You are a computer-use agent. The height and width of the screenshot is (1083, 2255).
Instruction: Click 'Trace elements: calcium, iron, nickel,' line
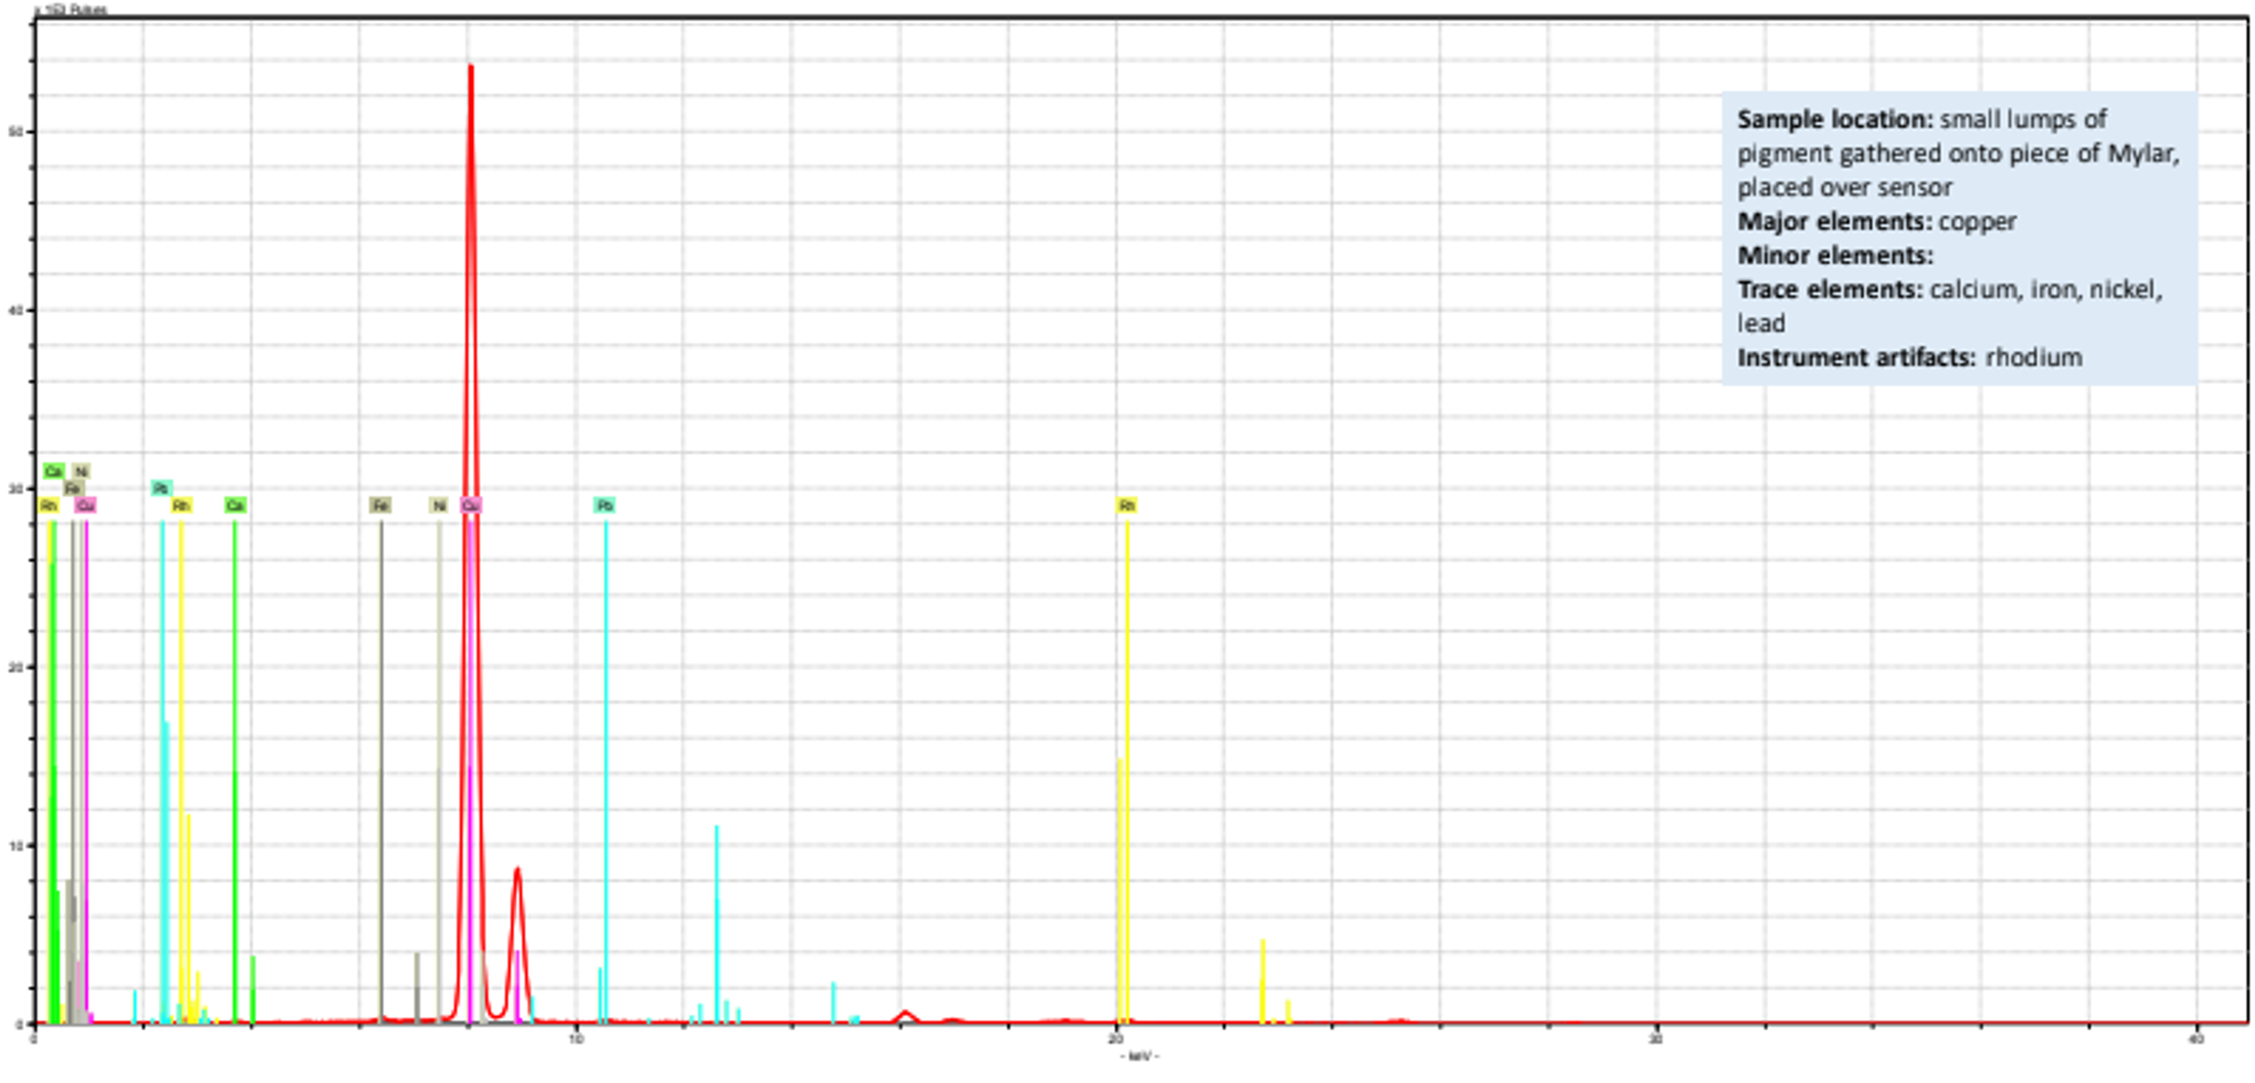[x=1950, y=289]
